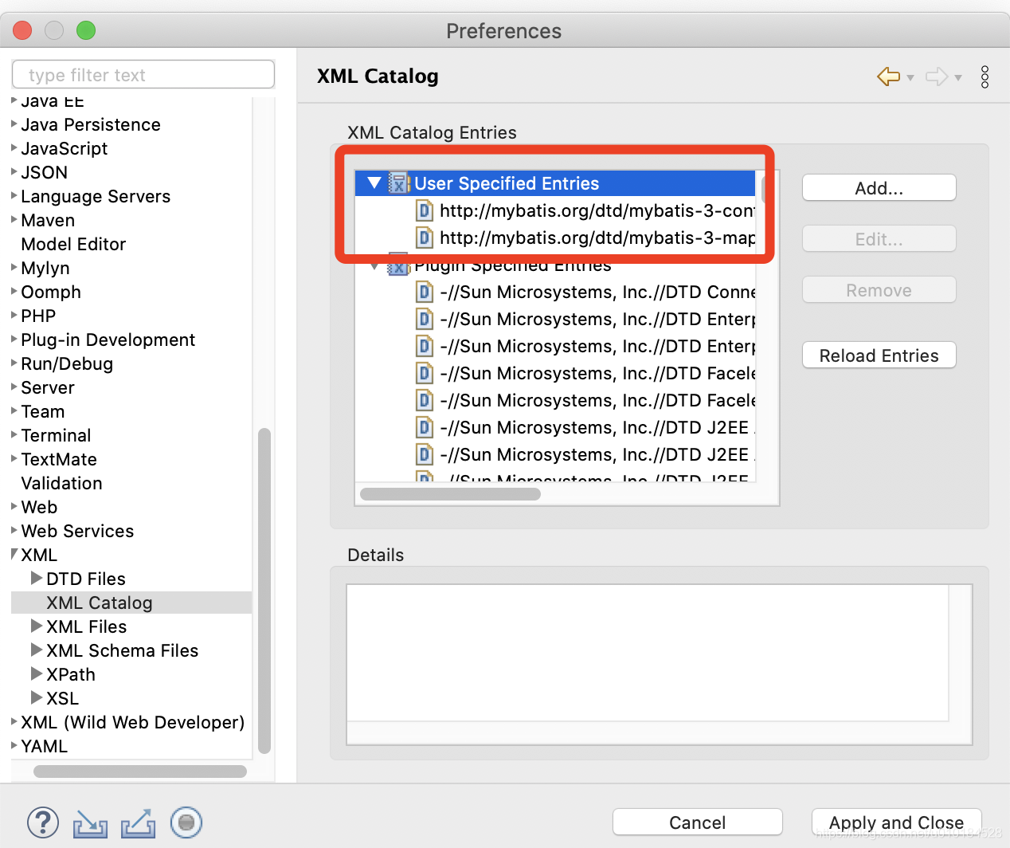This screenshot has height=848, width=1010.
Task: Expand the XML Schema Files node
Action: 36,650
